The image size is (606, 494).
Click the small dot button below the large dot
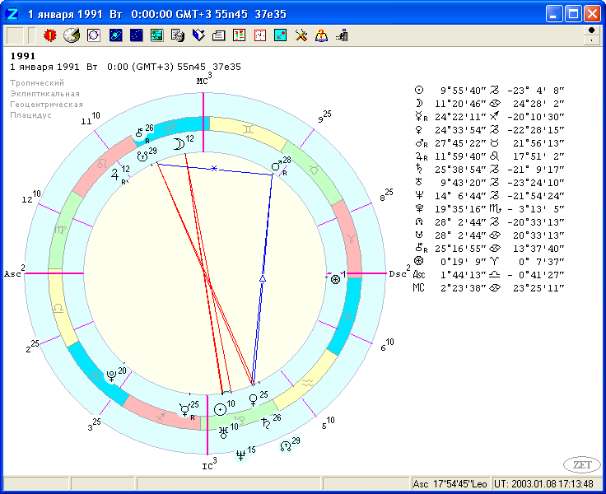point(591,40)
